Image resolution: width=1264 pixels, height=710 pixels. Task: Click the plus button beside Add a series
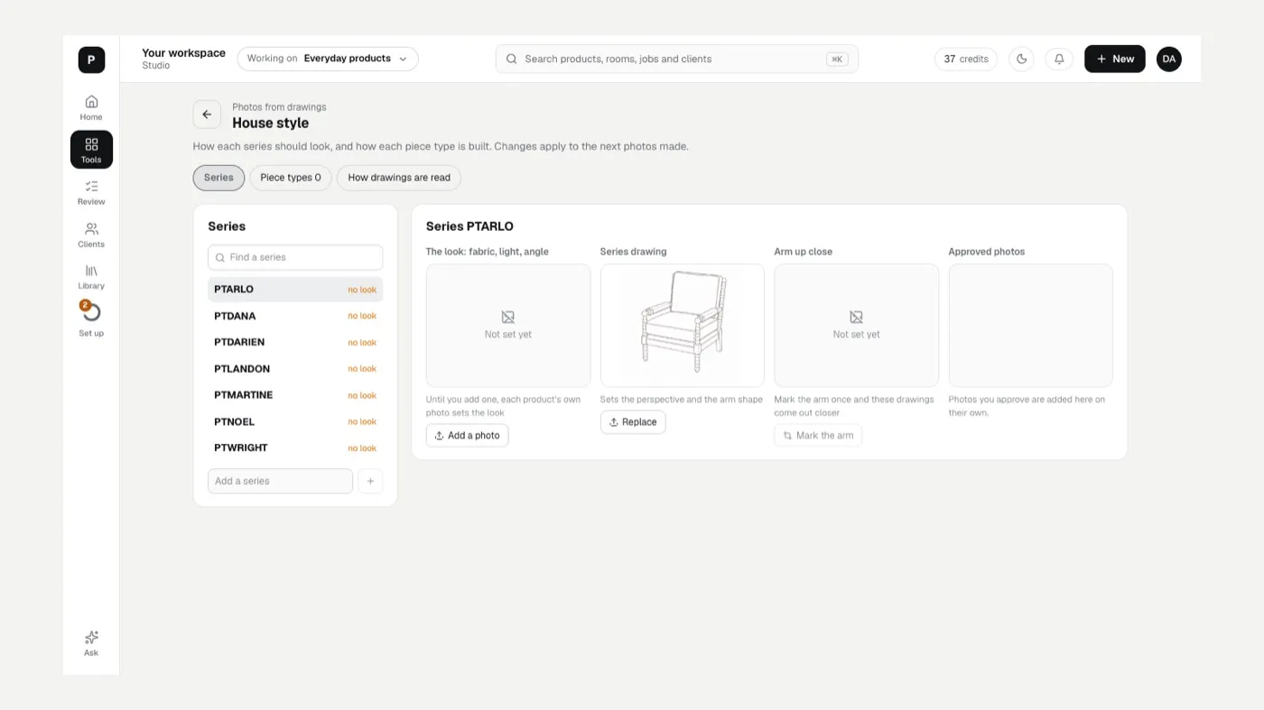tap(370, 481)
